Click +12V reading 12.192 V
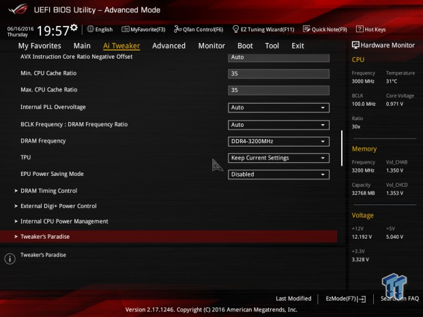The image size is (423, 317). click(x=362, y=237)
